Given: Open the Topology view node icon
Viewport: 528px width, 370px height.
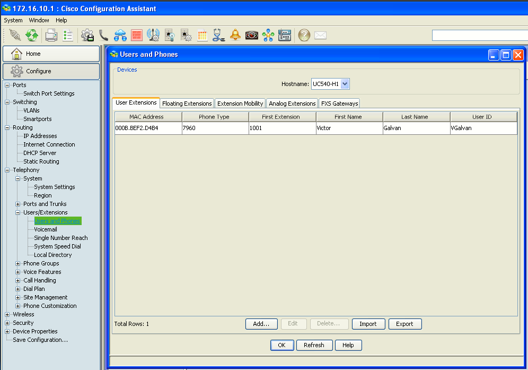Looking at the screenshot, I should [268, 35].
